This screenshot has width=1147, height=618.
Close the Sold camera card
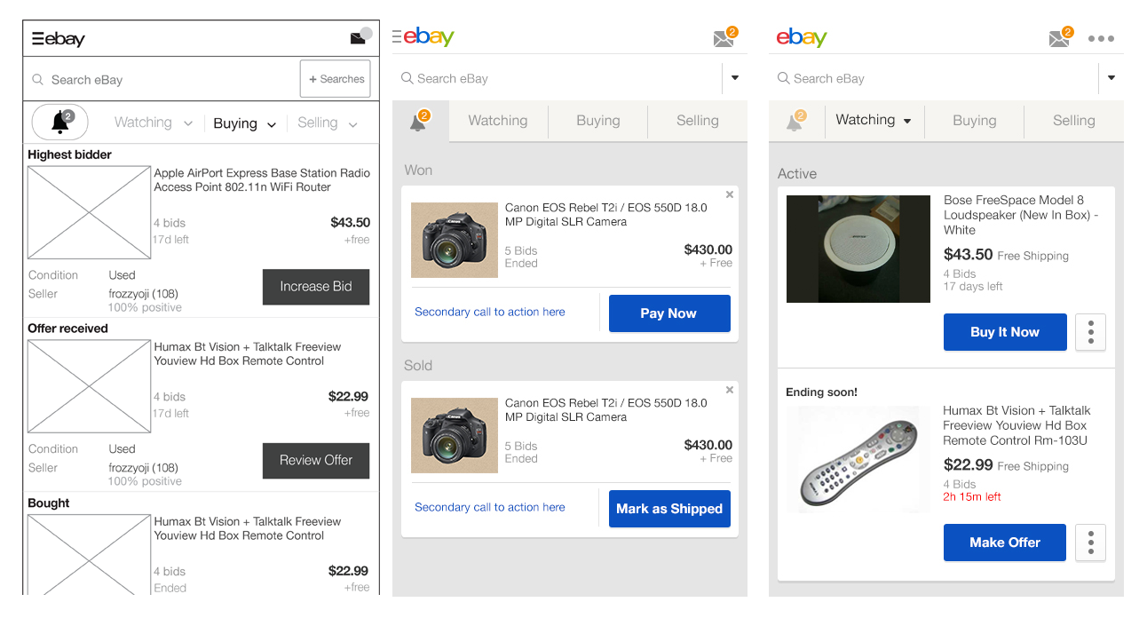(x=730, y=390)
